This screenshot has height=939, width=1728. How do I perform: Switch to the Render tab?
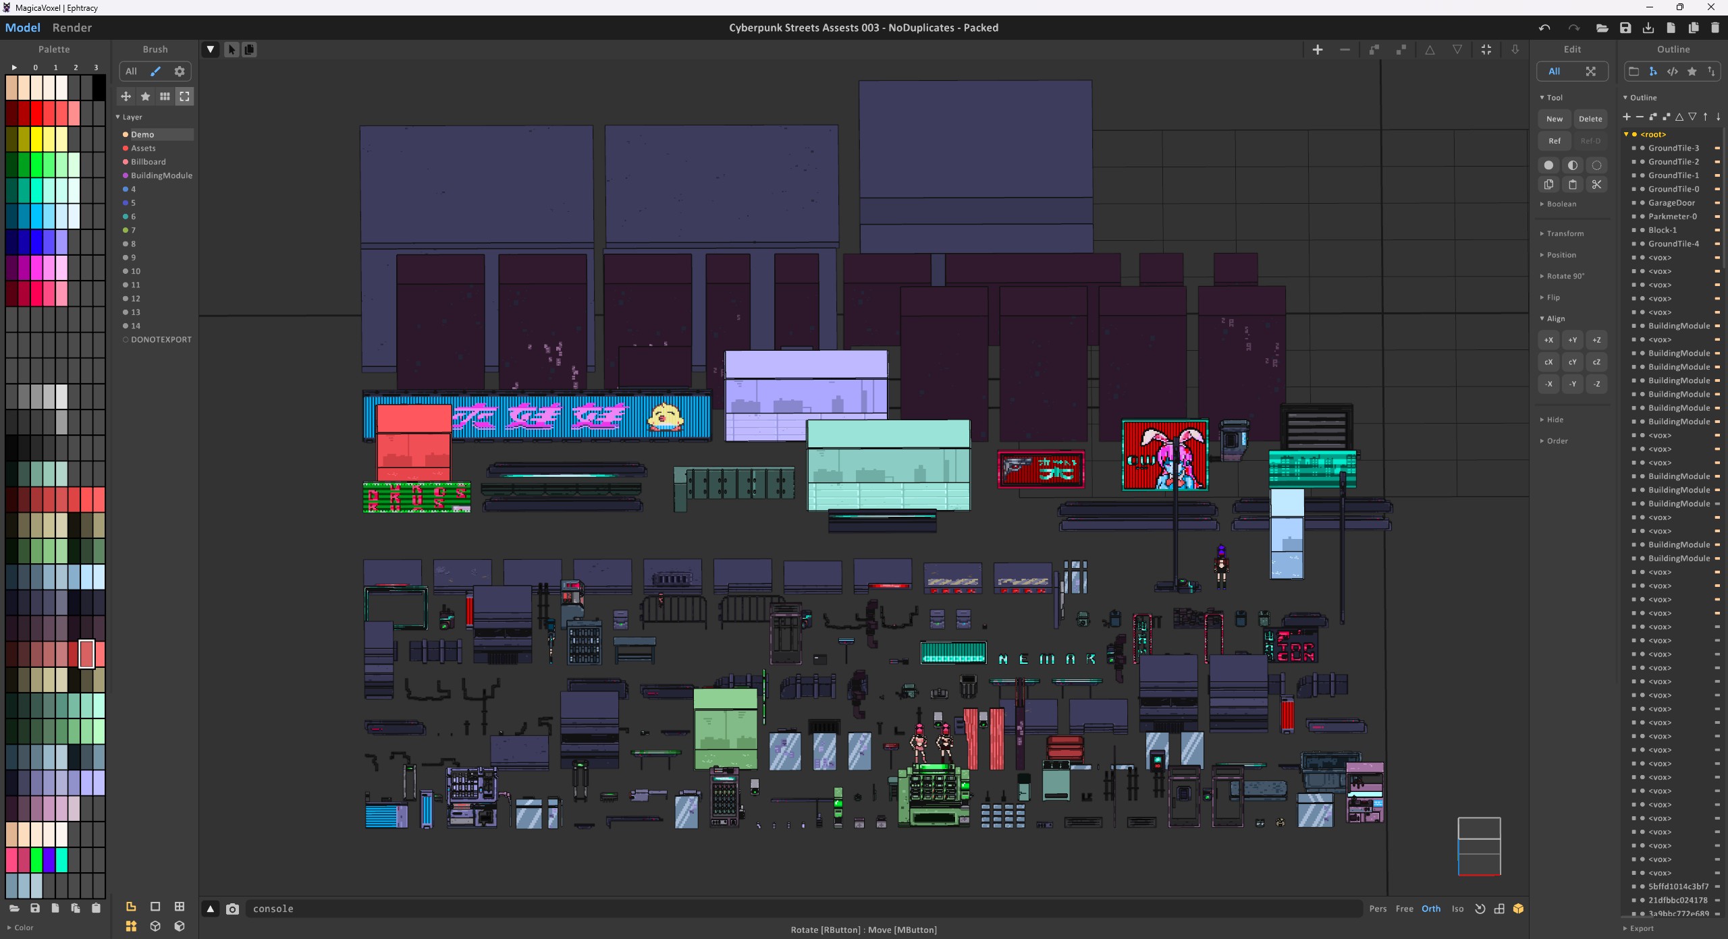coord(72,28)
